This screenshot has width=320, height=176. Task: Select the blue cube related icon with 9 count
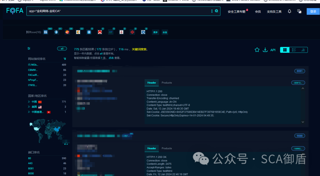(x=89, y=32)
